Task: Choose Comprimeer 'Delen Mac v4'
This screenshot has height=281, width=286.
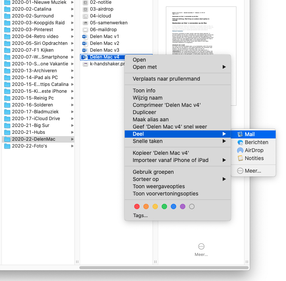Action: 178,105
